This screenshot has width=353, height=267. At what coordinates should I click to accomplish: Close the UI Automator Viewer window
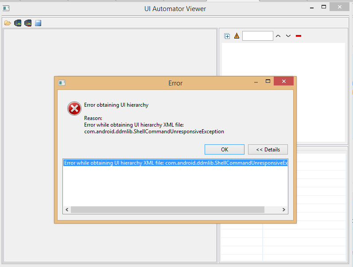pyautogui.click(x=340, y=7)
